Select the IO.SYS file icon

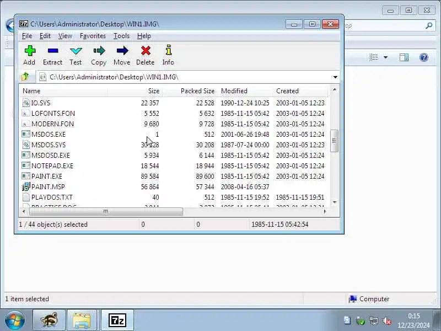click(x=26, y=103)
